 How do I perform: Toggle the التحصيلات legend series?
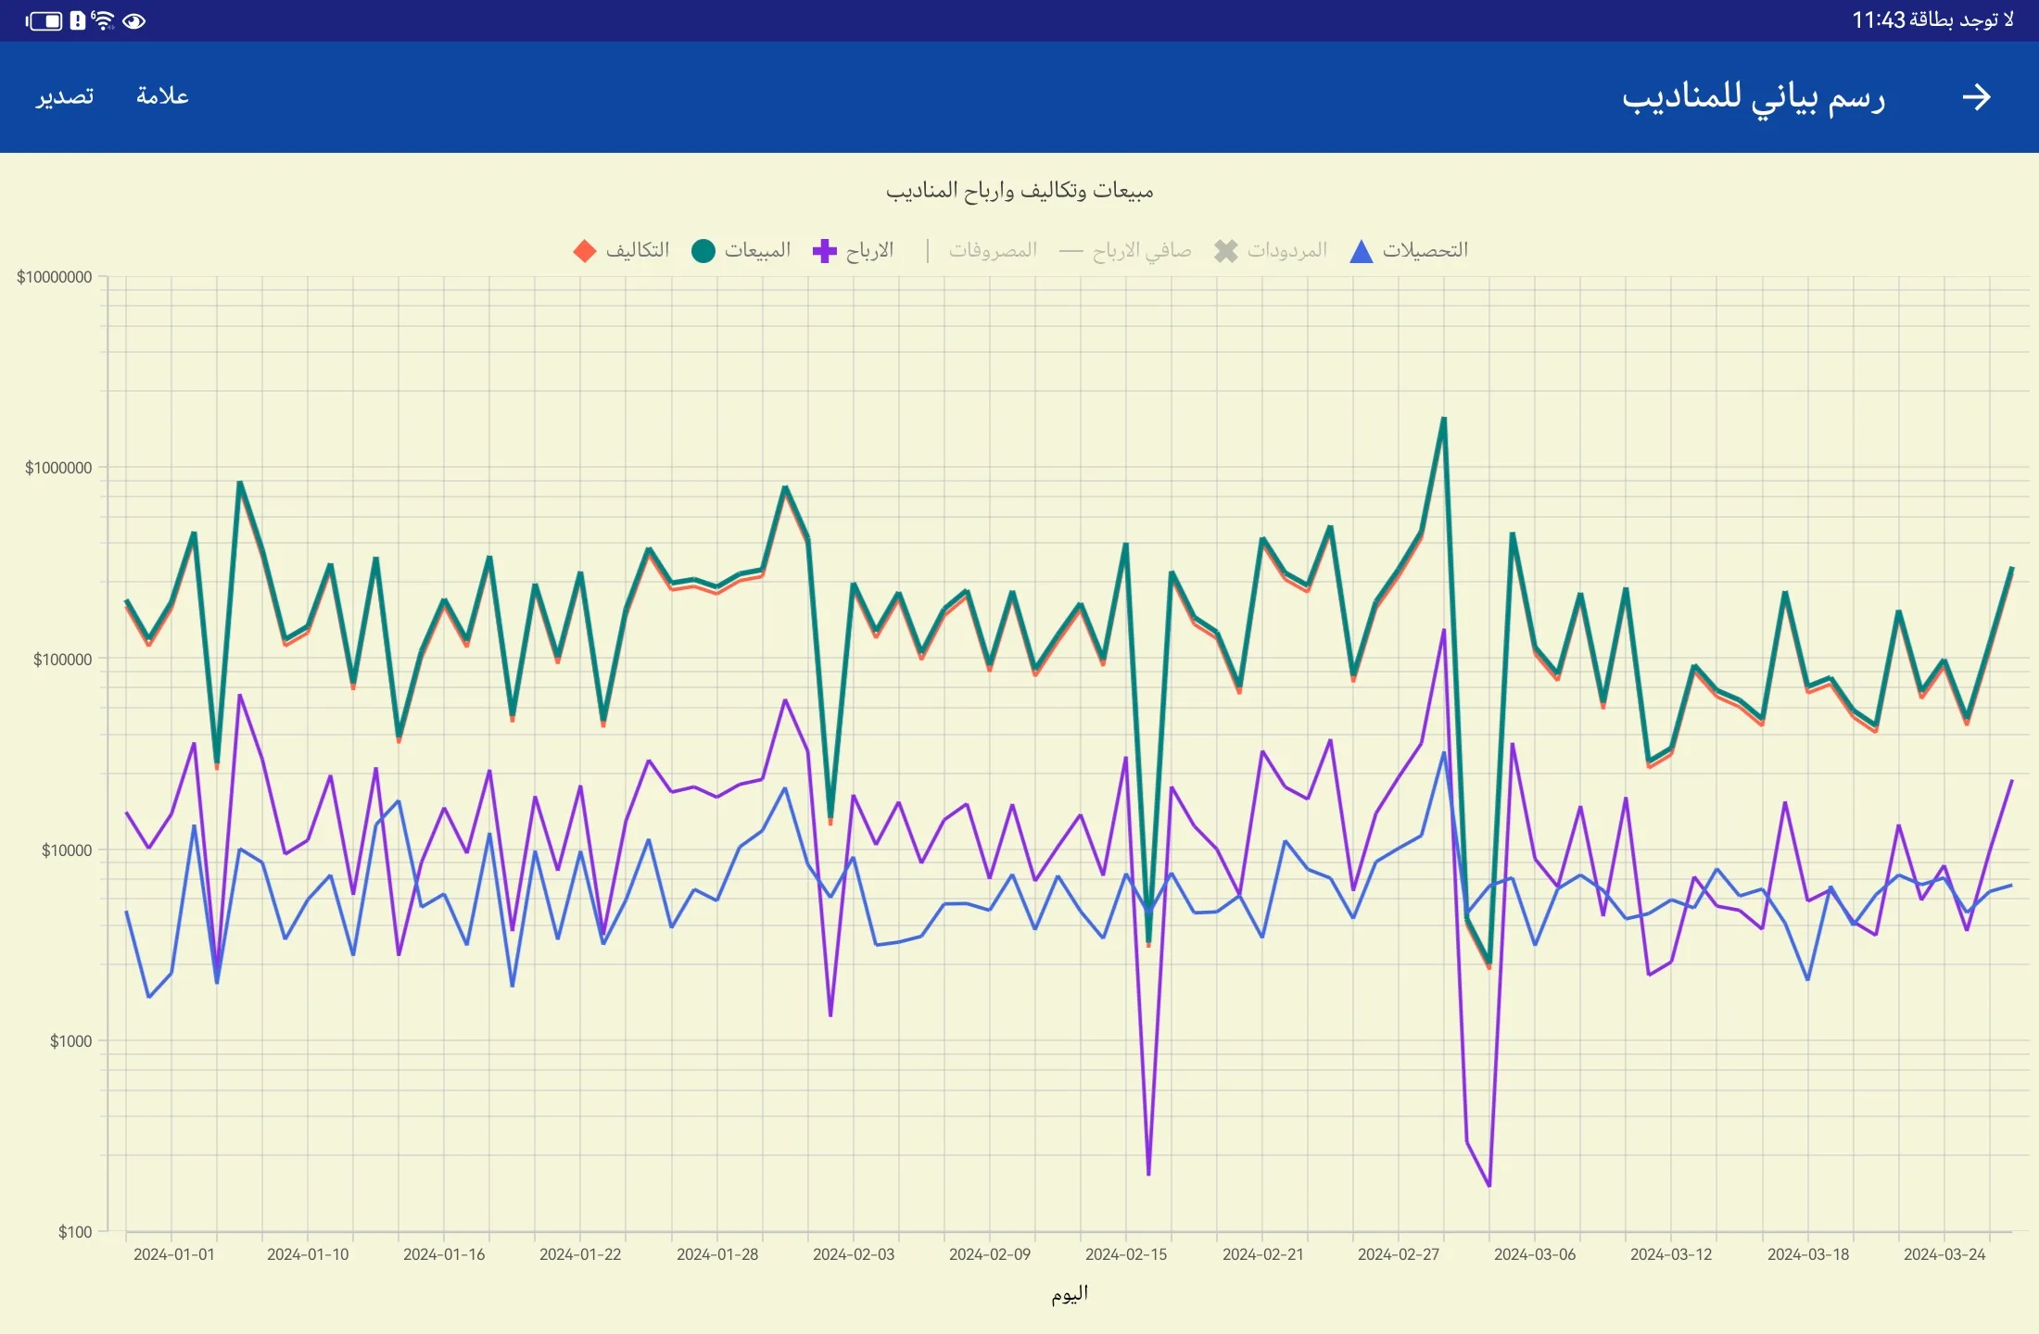[x=1409, y=250]
